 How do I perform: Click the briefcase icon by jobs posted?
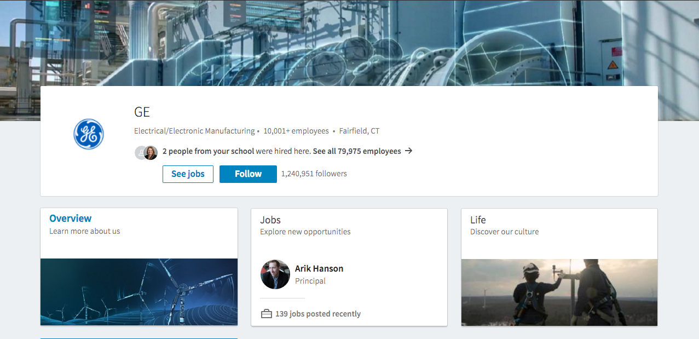[x=267, y=314]
